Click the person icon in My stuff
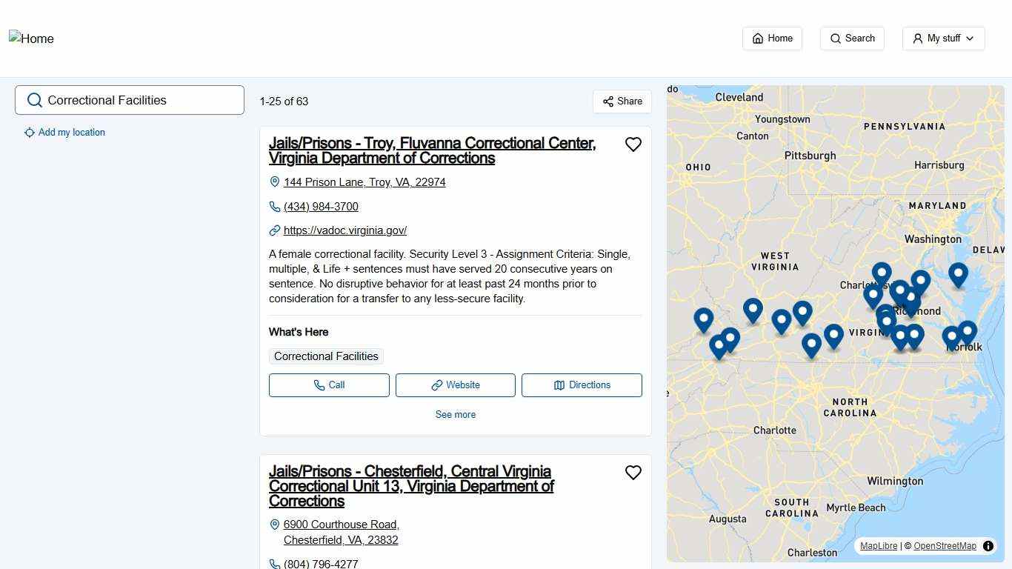1012x569 pixels. pyautogui.click(x=918, y=38)
